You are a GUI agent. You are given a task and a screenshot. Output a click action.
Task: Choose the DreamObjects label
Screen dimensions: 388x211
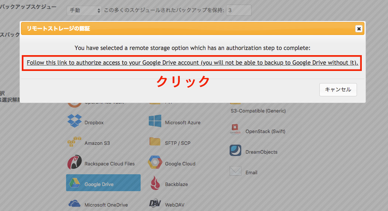pyautogui.click(x=261, y=152)
